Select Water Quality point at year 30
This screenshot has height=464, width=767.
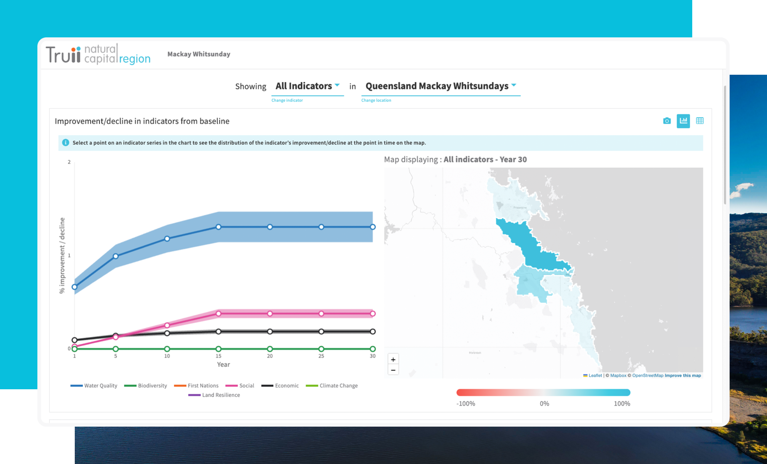tap(373, 227)
